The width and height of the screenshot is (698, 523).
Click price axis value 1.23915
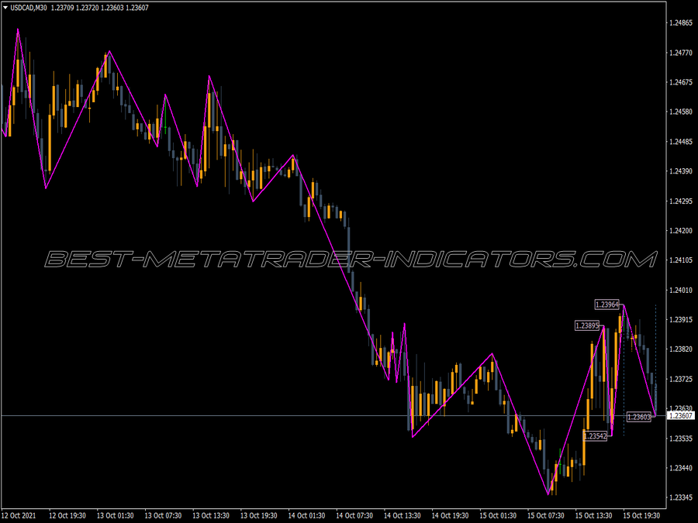point(681,320)
